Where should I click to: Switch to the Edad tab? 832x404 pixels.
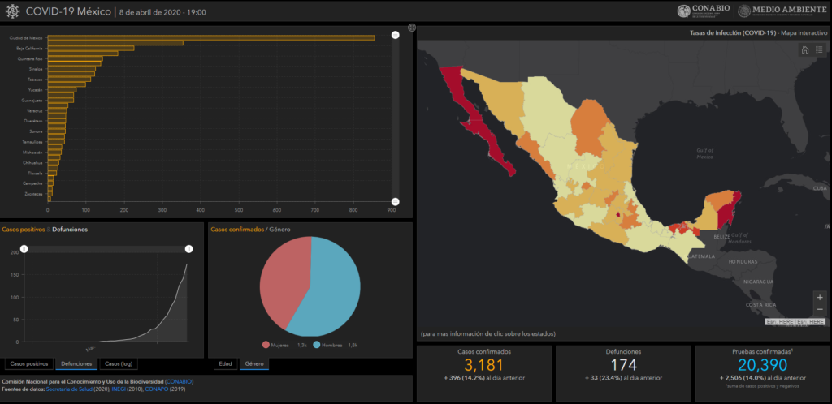225,363
